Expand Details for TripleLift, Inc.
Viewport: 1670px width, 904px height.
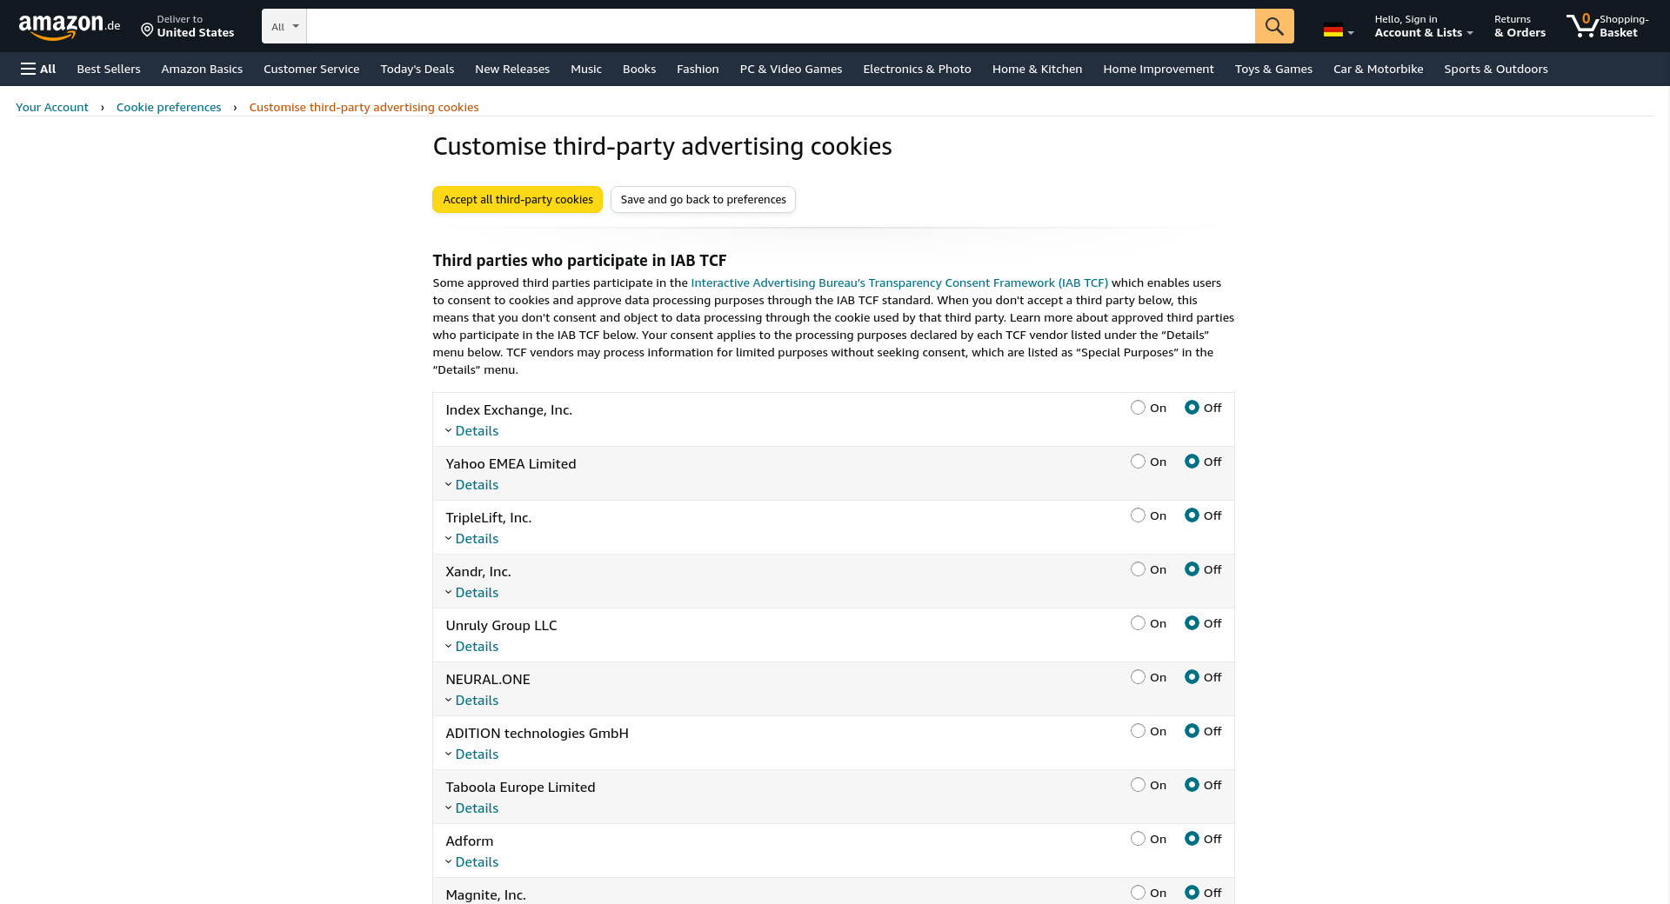pos(476,539)
